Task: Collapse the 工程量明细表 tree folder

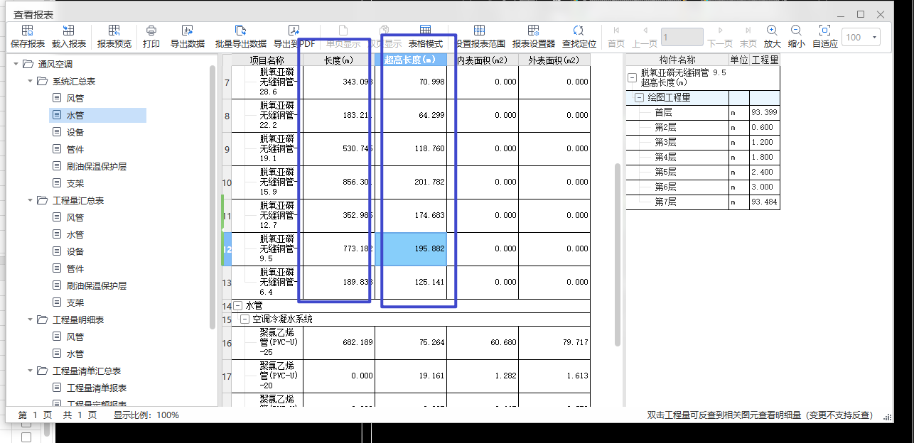Action: pos(30,319)
